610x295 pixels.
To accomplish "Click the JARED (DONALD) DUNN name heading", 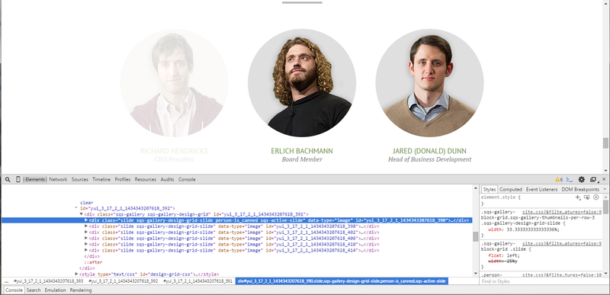I will (x=429, y=151).
